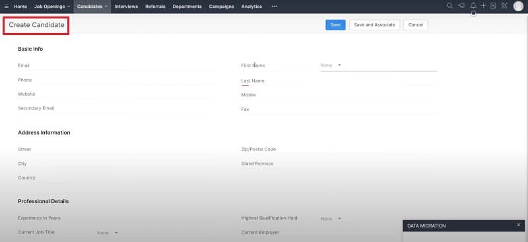Open the calendar notes icon
Image resolution: width=528 pixels, height=242 pixels.
click(x=493, y=6)
